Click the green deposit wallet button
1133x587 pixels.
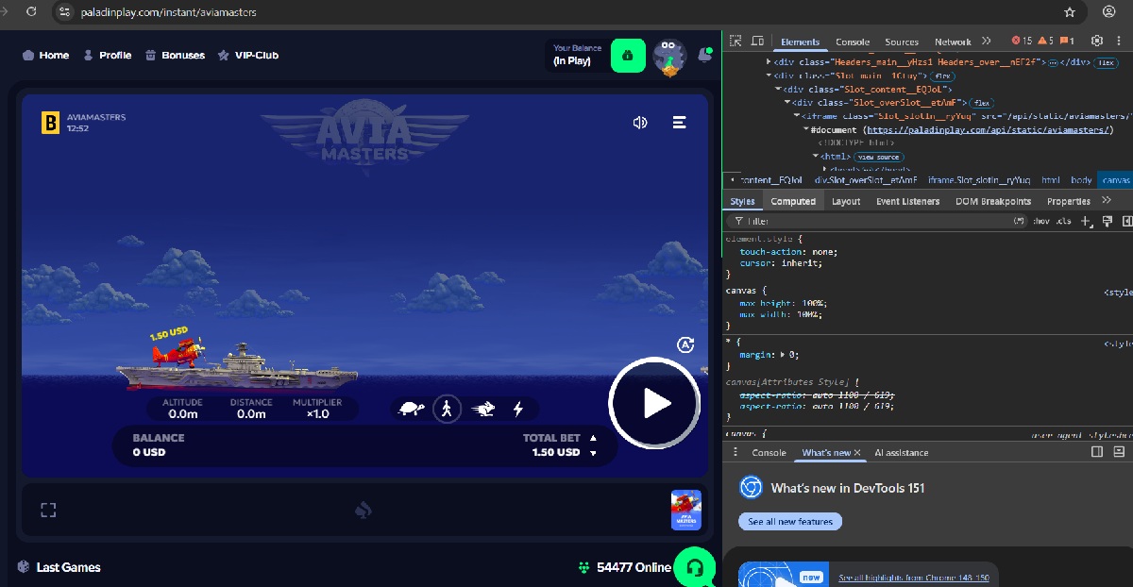[628, 56]
